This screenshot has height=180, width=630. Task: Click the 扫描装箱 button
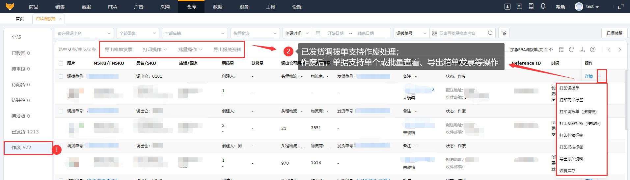pos(614,33)
